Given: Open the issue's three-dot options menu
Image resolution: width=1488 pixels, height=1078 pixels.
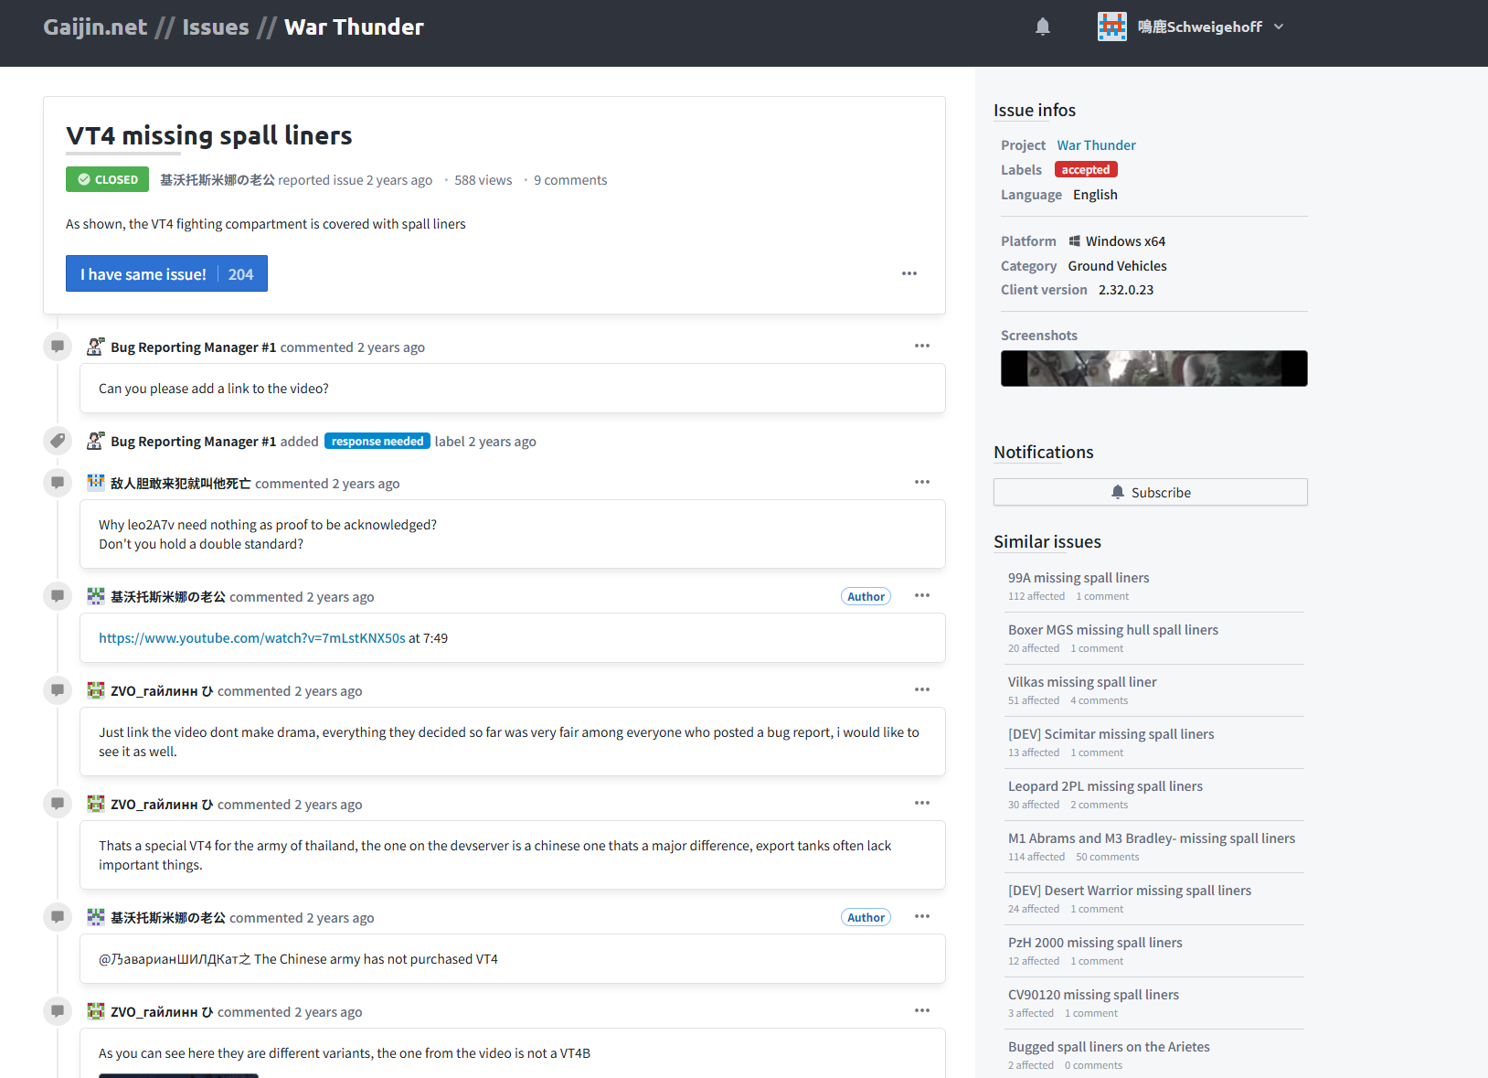Looking at the screenshot, I should click(909, 273).
